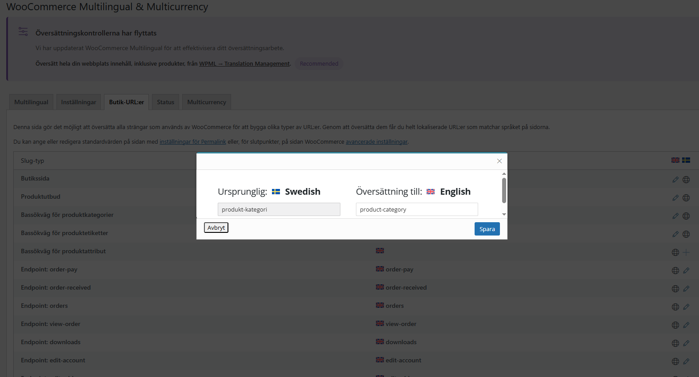
Task: Switch to the Status tab
Action: click(x=165, y=102)
